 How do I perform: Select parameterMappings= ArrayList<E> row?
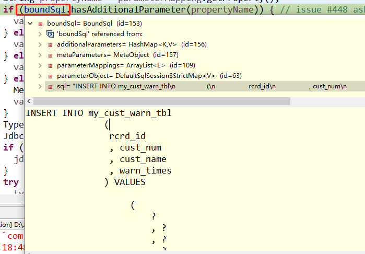[x=126, y=65]
